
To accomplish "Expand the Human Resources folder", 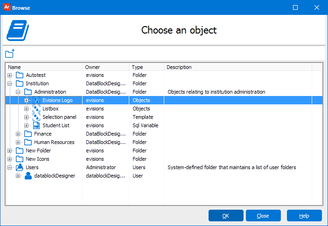I will click(x=18, y=142).
